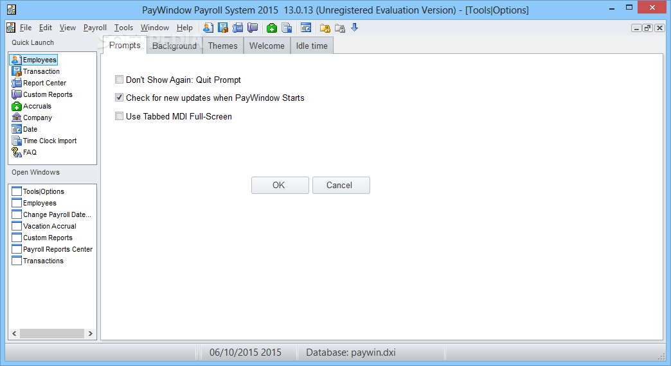Image resolution: width=671 pixels, height=366 pixels.
Task: Activate Custom Reports in Open Windows list
Action: (42, 238)
